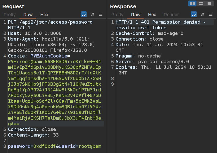Toggle line wrap in the Response panel
This screenshot has height=153, width=217.
194,14
